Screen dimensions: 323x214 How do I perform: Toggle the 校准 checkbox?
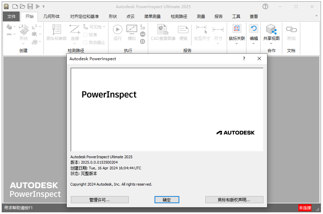(85, 34)
